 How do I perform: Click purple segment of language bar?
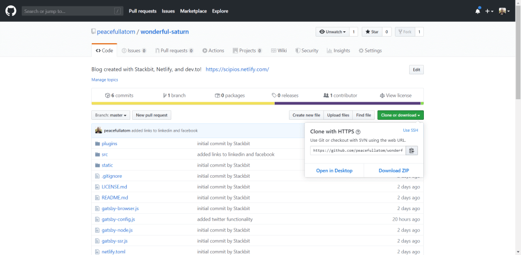coord(348,103)
